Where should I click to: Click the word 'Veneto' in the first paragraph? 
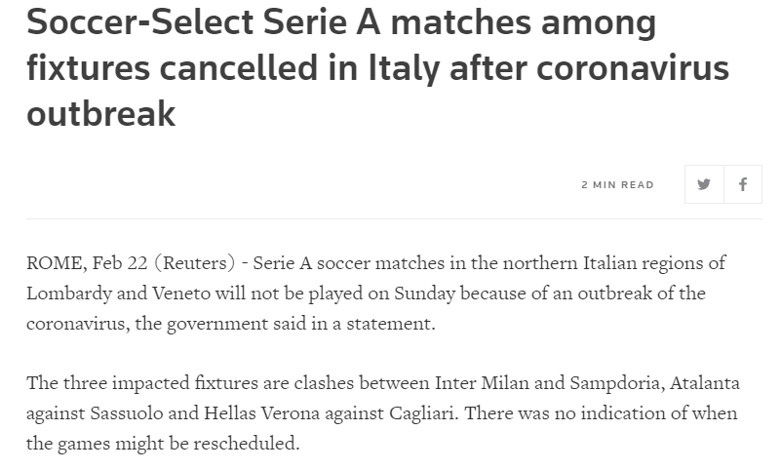(181, 294)
